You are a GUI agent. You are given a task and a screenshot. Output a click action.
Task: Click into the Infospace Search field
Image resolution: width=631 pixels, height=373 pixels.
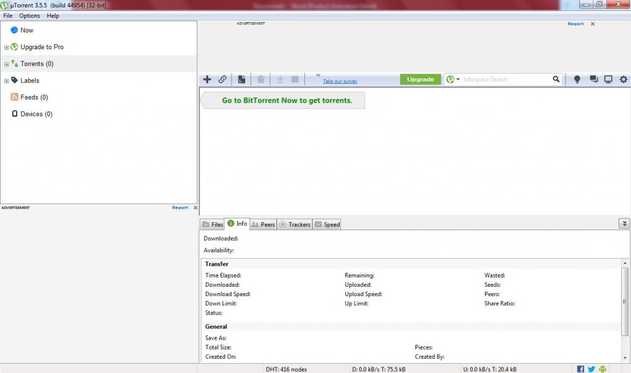(505, 79)
